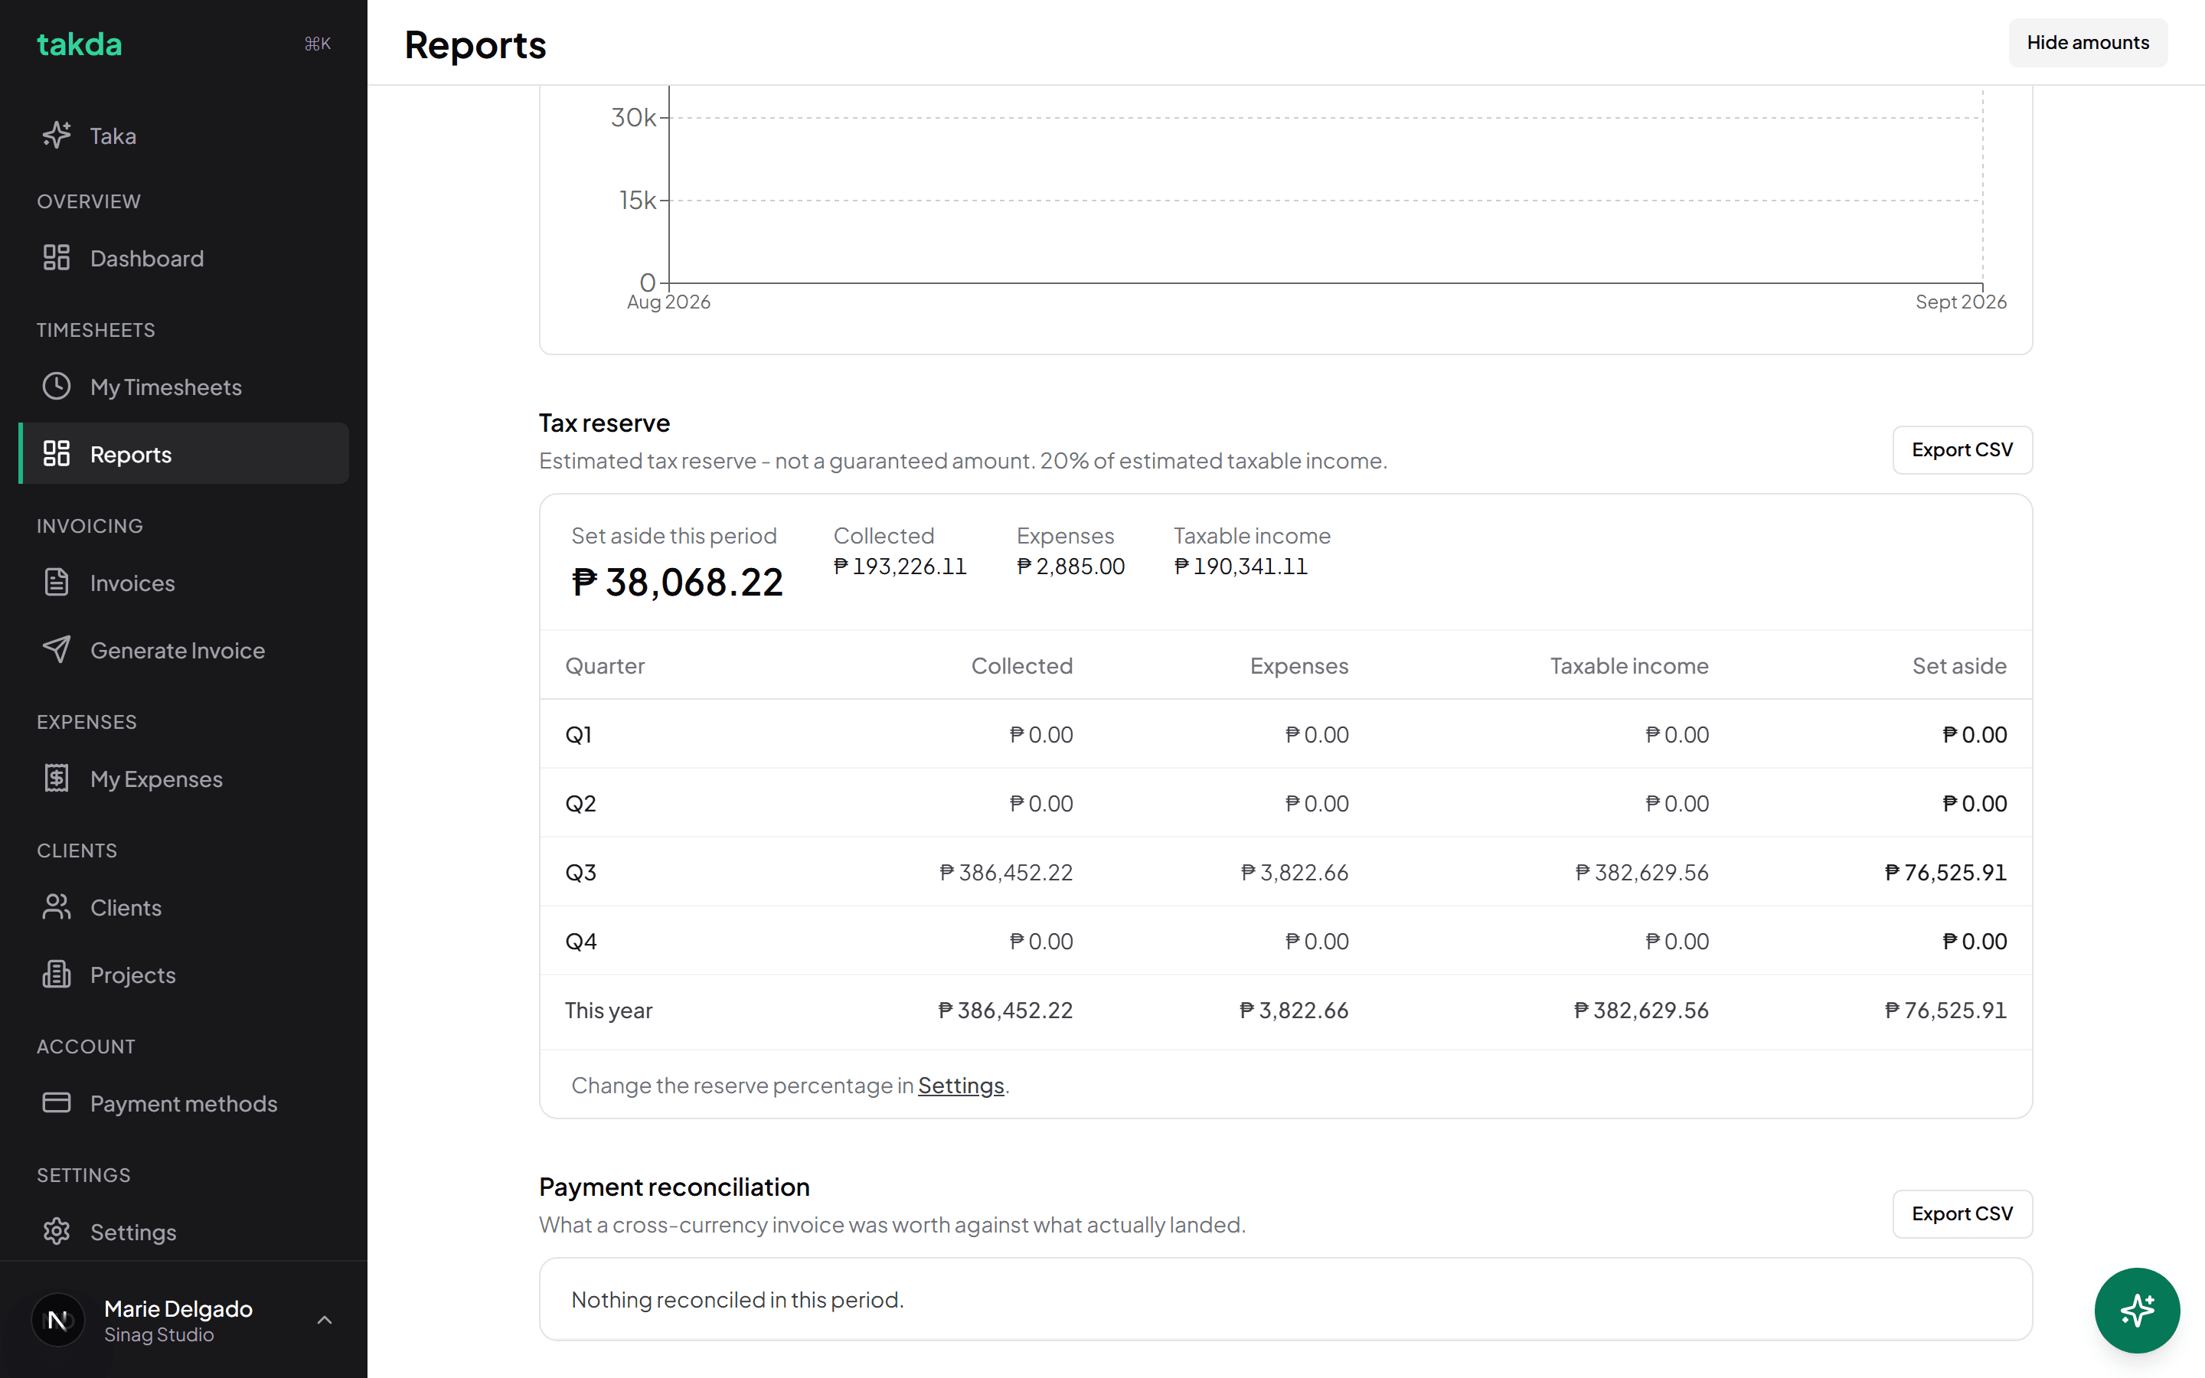
Task: Open the ⌘K command palette shortcut
Action: point(317,44)
